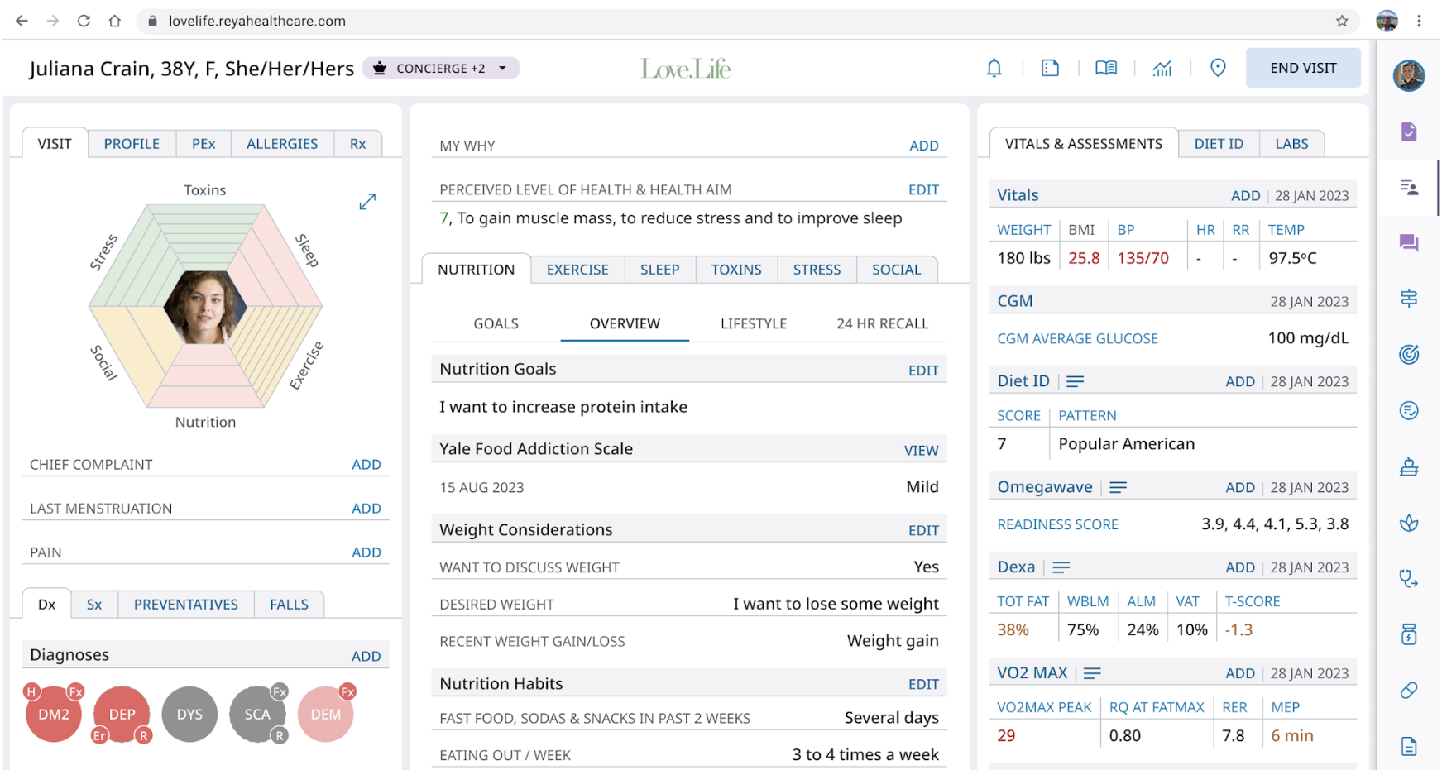
Task: Open the analytics chart icon in header
Action: (x=1162, y=68)
